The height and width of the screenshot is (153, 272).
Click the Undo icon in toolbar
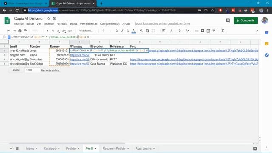8,31
